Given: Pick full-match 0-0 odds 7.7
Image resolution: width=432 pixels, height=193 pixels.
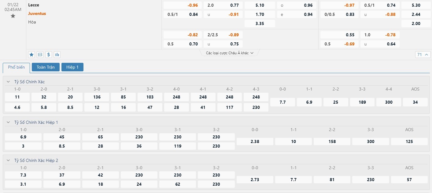Looking at the screenshot, I should (282, 102).
